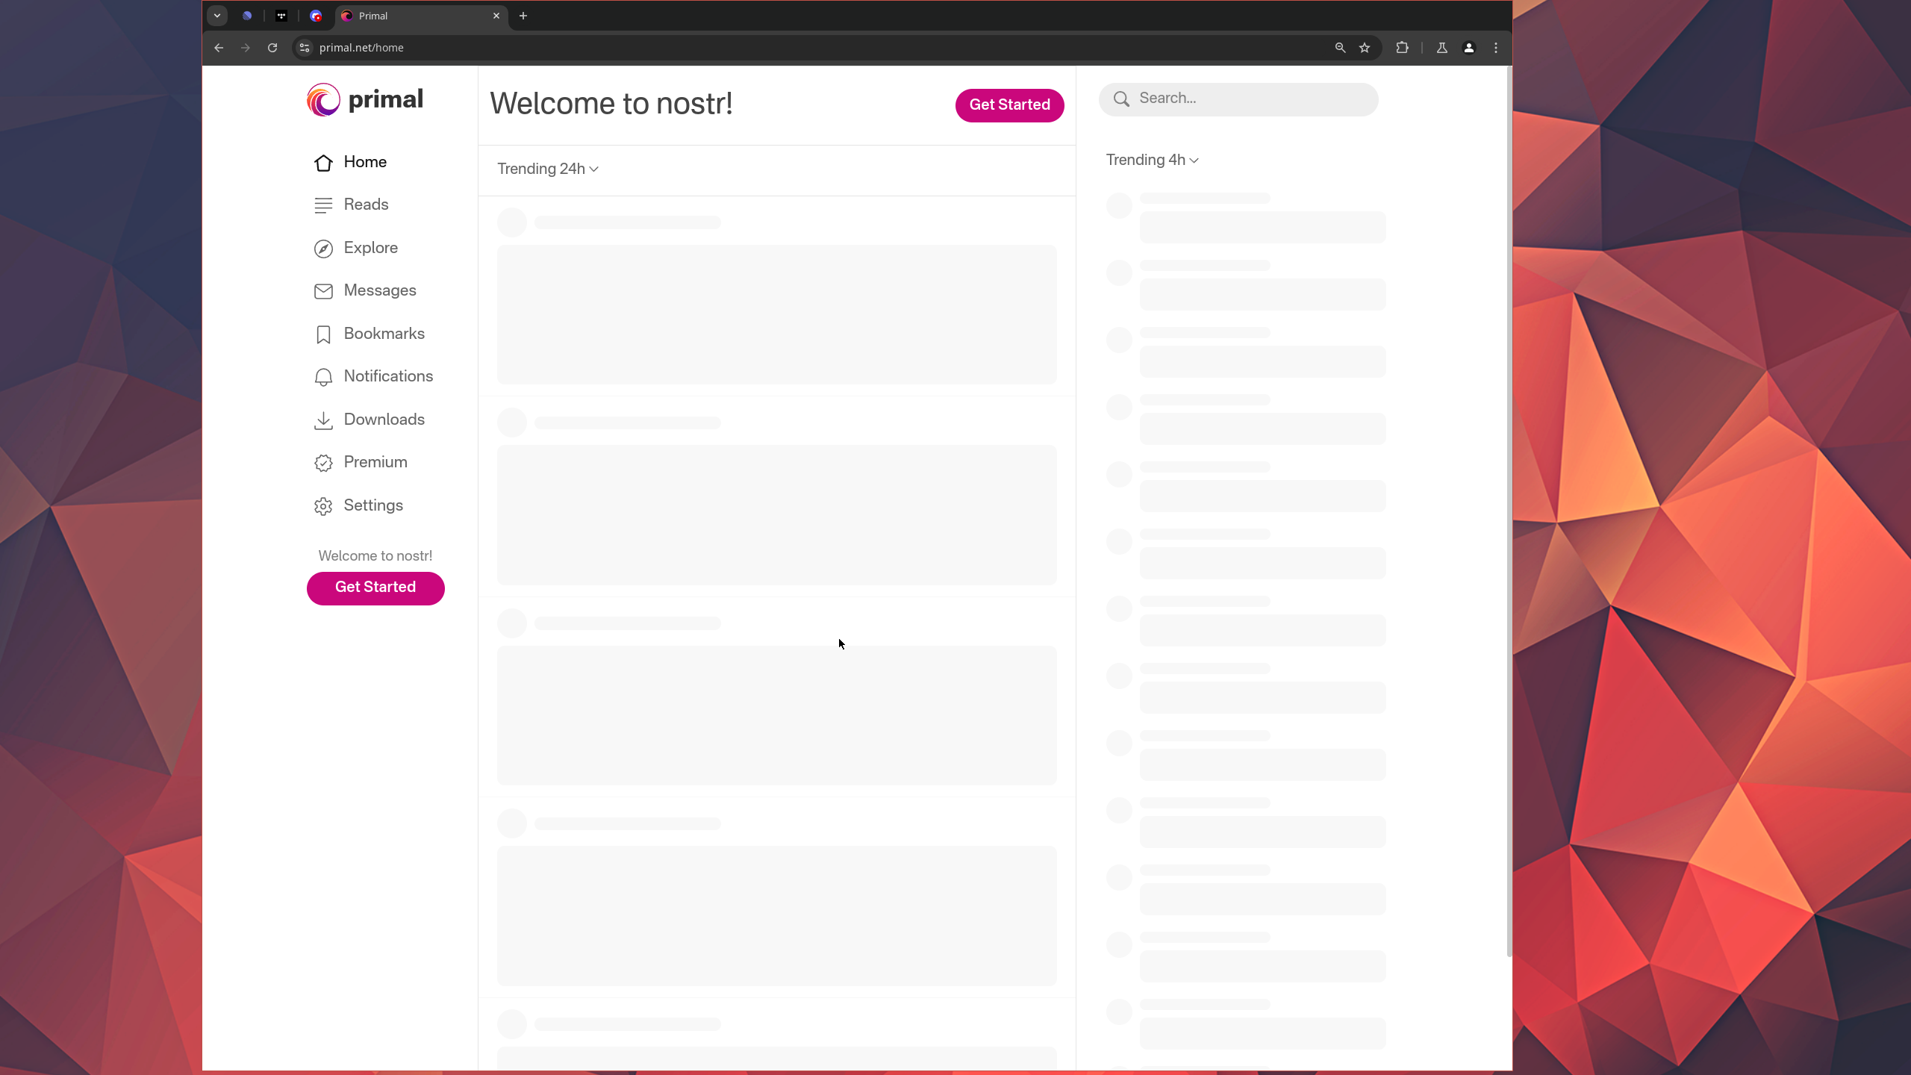
Task: Reload the primal.net page
Action: pyautogui.click(x=272, y=48)
